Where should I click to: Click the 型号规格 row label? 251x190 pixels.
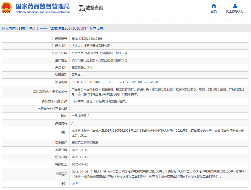pyautogui.click(x=61, y=82)
